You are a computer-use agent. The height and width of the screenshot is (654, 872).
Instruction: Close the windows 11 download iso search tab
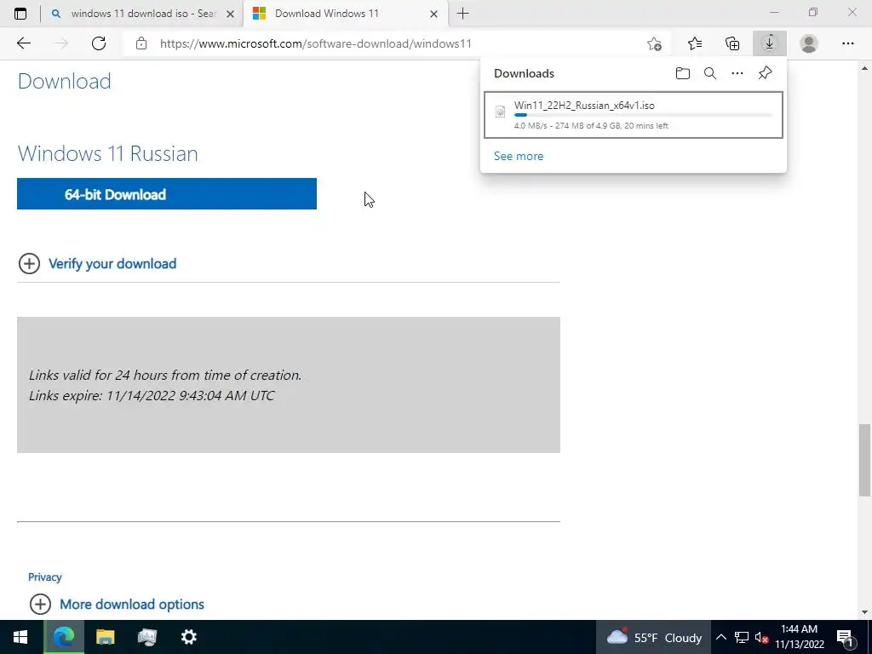(x=230, y=14)
